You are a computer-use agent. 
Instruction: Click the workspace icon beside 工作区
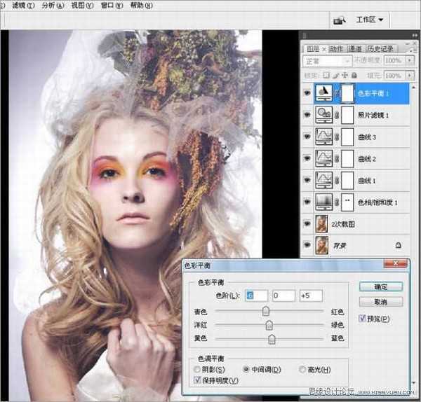pos(339,20)
